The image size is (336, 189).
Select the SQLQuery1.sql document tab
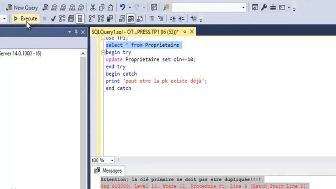pyautogui.click(x=135, y=32)
